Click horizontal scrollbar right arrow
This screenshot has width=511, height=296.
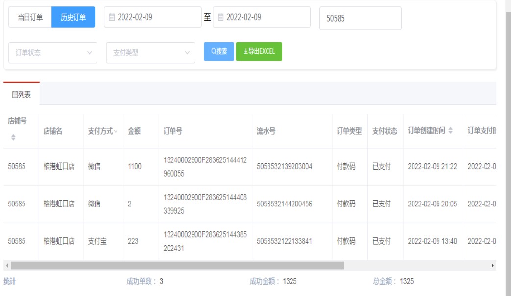coord(493,265)
